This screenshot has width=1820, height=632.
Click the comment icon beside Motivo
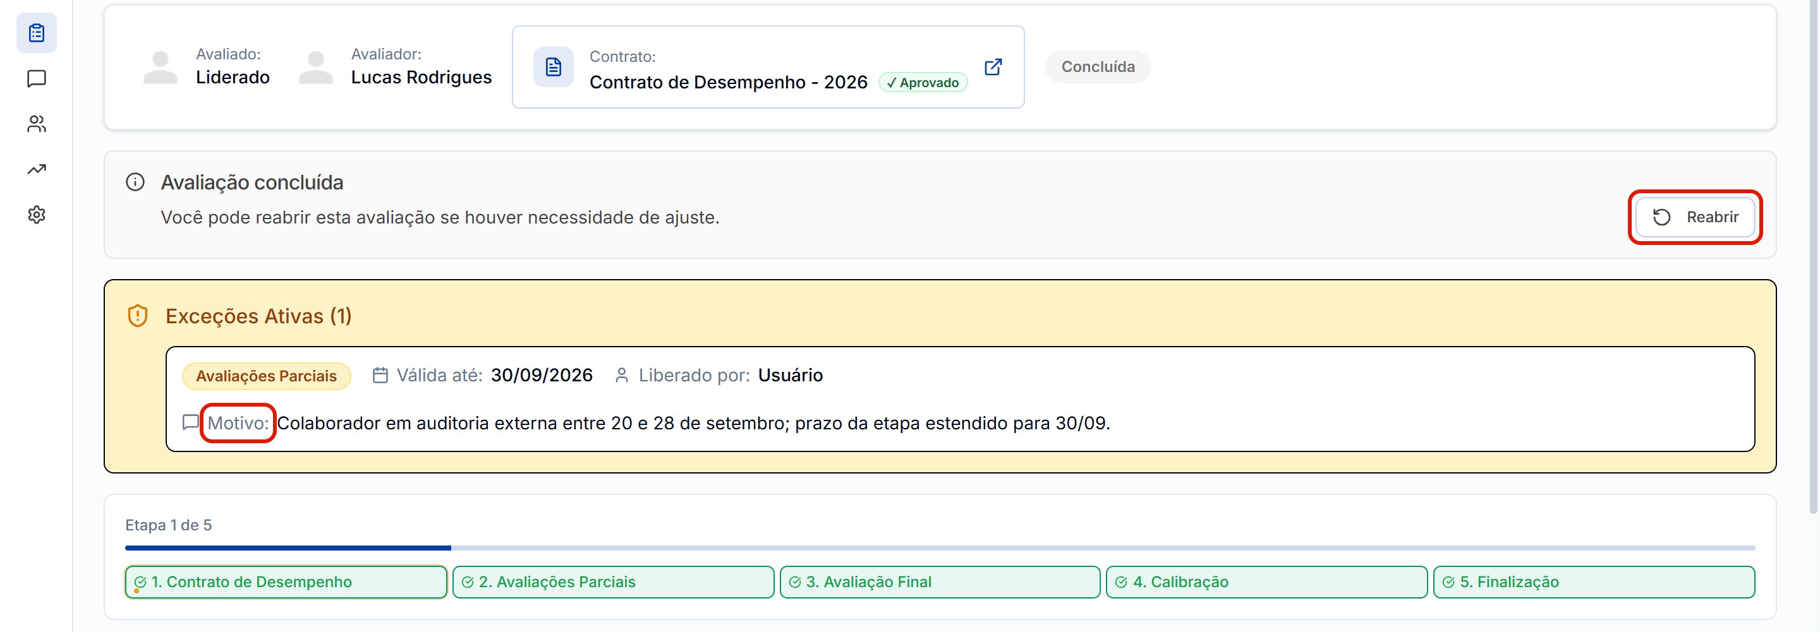[190, 422]
